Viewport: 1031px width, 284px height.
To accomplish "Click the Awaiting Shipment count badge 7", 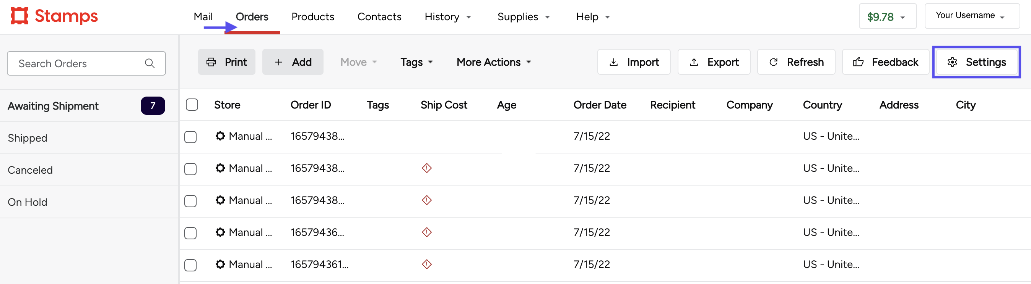I will click(153, 105).
